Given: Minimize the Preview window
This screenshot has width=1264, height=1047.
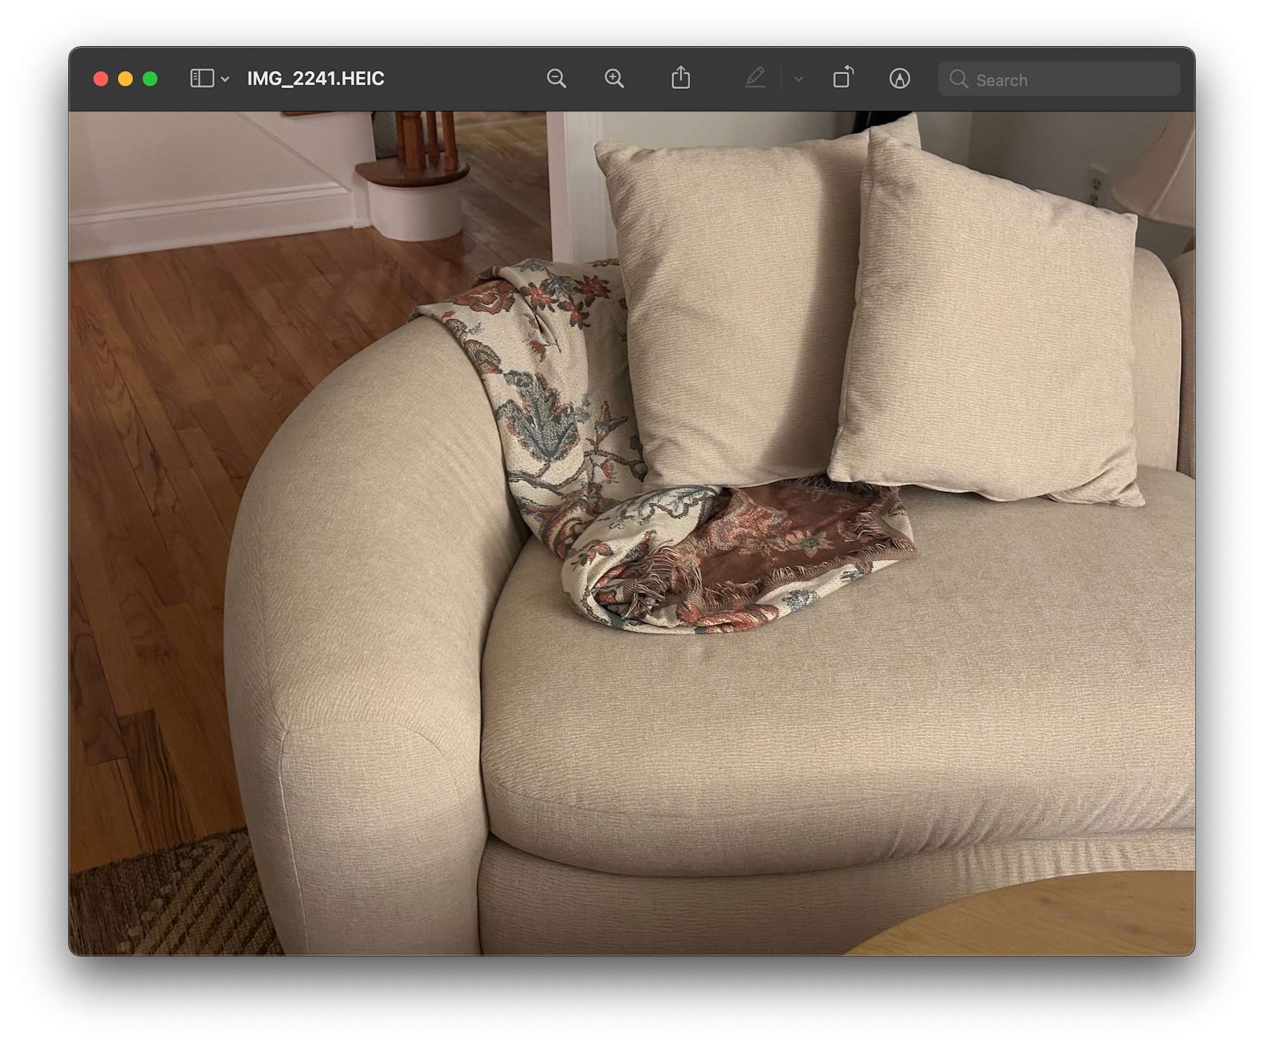Looking at the screenshot, I should [x=125, y=79].
